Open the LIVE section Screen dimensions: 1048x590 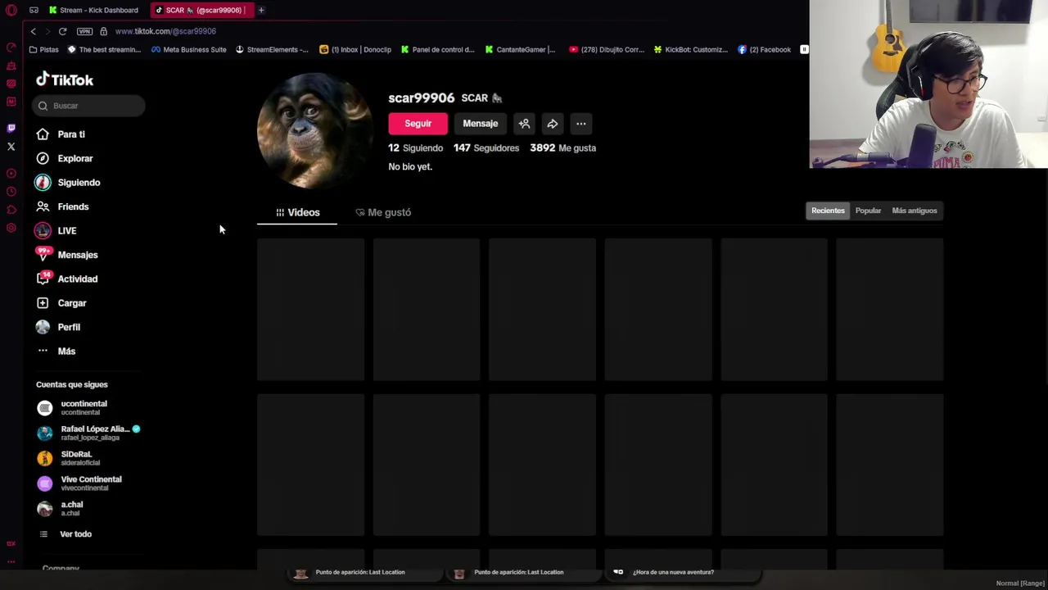click(56, 231)
